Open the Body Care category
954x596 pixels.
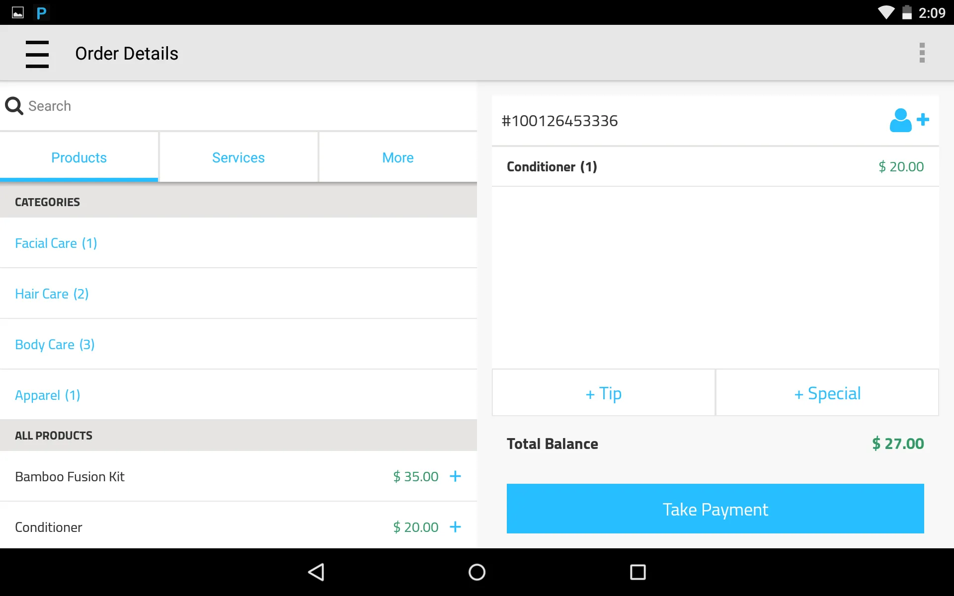55,344
